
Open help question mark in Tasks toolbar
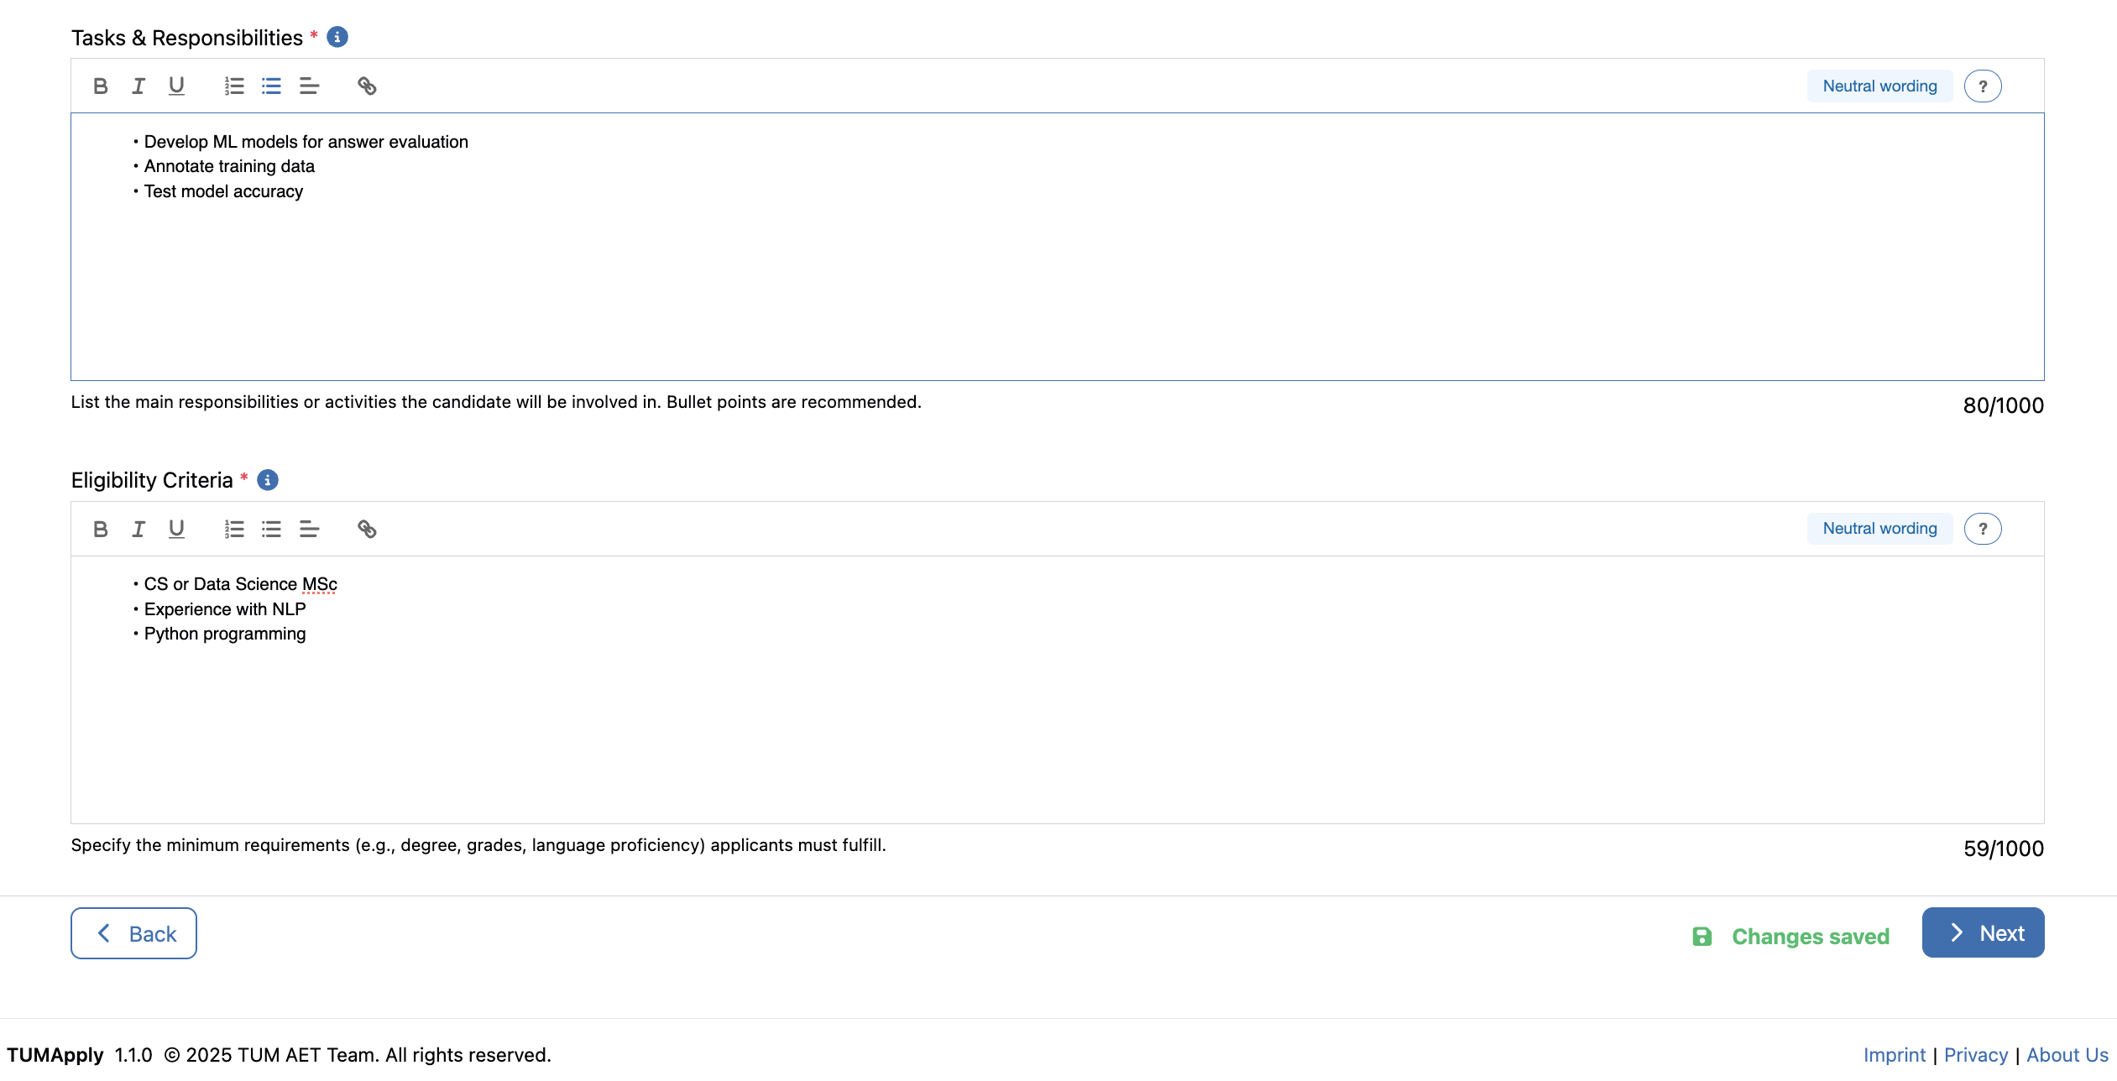(x=1983, y=86)
